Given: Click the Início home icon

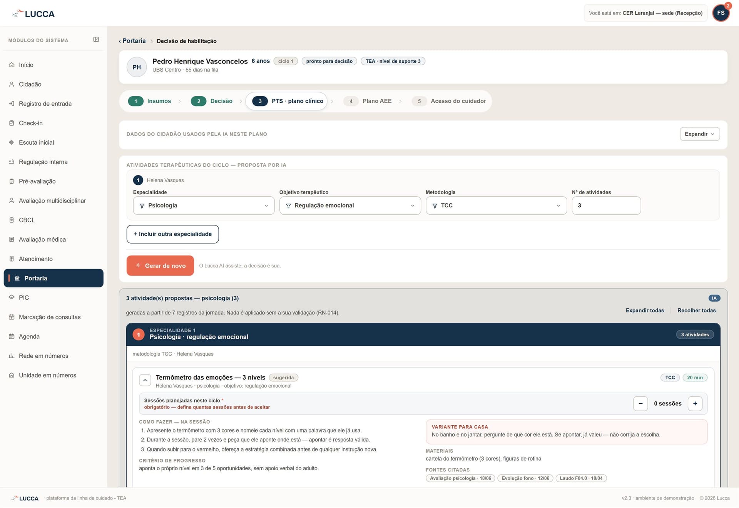Looking at the screenshot, I should pos(12,65).
